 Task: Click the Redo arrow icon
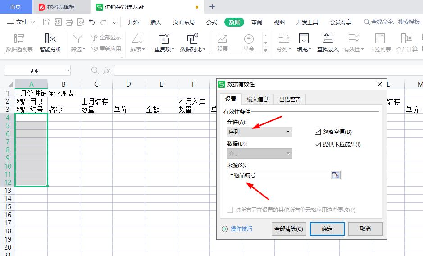point(103,22)
